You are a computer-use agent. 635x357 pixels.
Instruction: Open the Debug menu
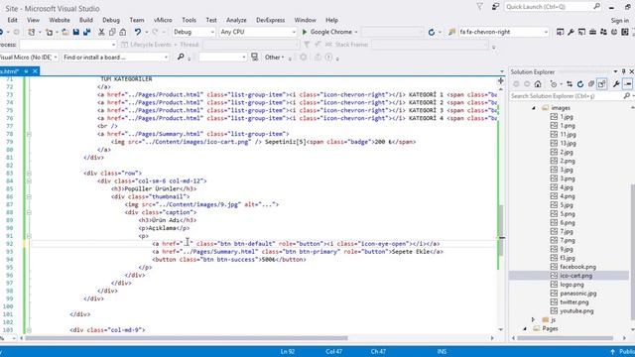[111, 20]
